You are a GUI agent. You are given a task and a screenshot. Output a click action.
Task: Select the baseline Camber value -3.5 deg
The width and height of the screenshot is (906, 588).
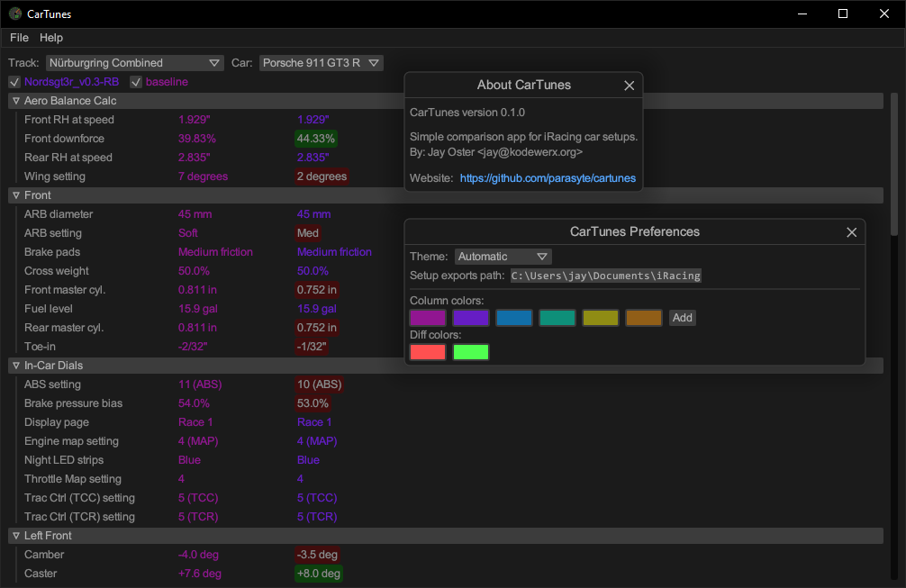tap(317, 555)
